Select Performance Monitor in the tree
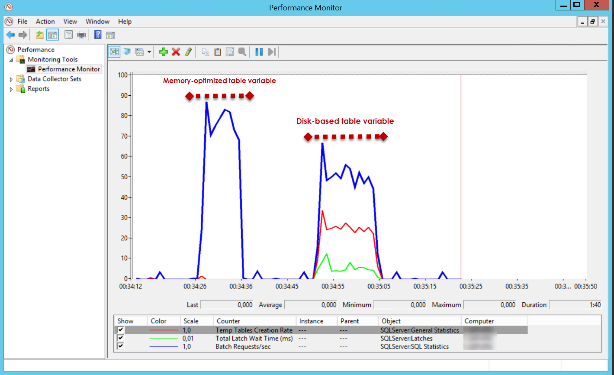 click(69, 69)
